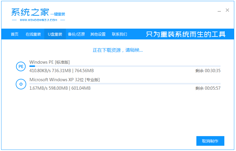Viewport: 236px width, 151px height.
Task: Open the 其他设置 tab
Action: click(x=98, y=34)
